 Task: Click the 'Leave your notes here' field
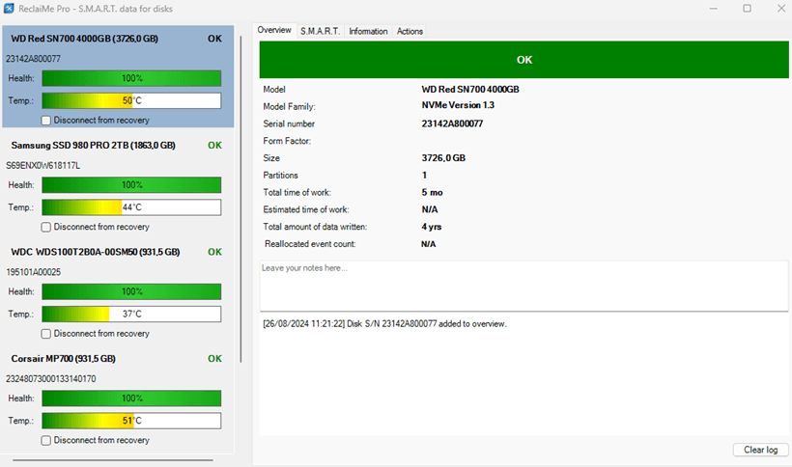(523, 286)
